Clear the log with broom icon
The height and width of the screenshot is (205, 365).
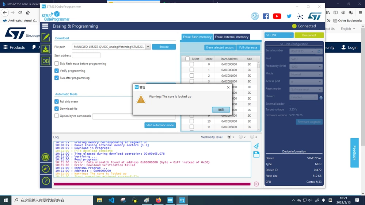256,146
